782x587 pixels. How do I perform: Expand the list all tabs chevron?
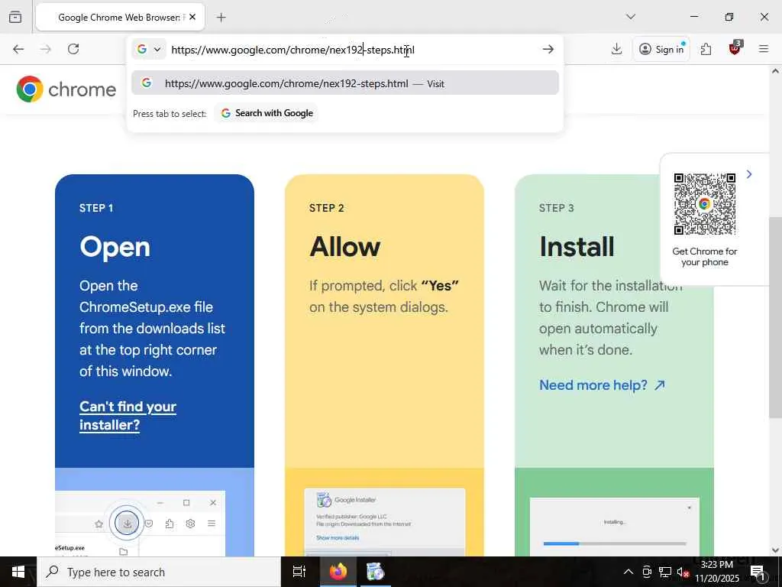(631, 17)
